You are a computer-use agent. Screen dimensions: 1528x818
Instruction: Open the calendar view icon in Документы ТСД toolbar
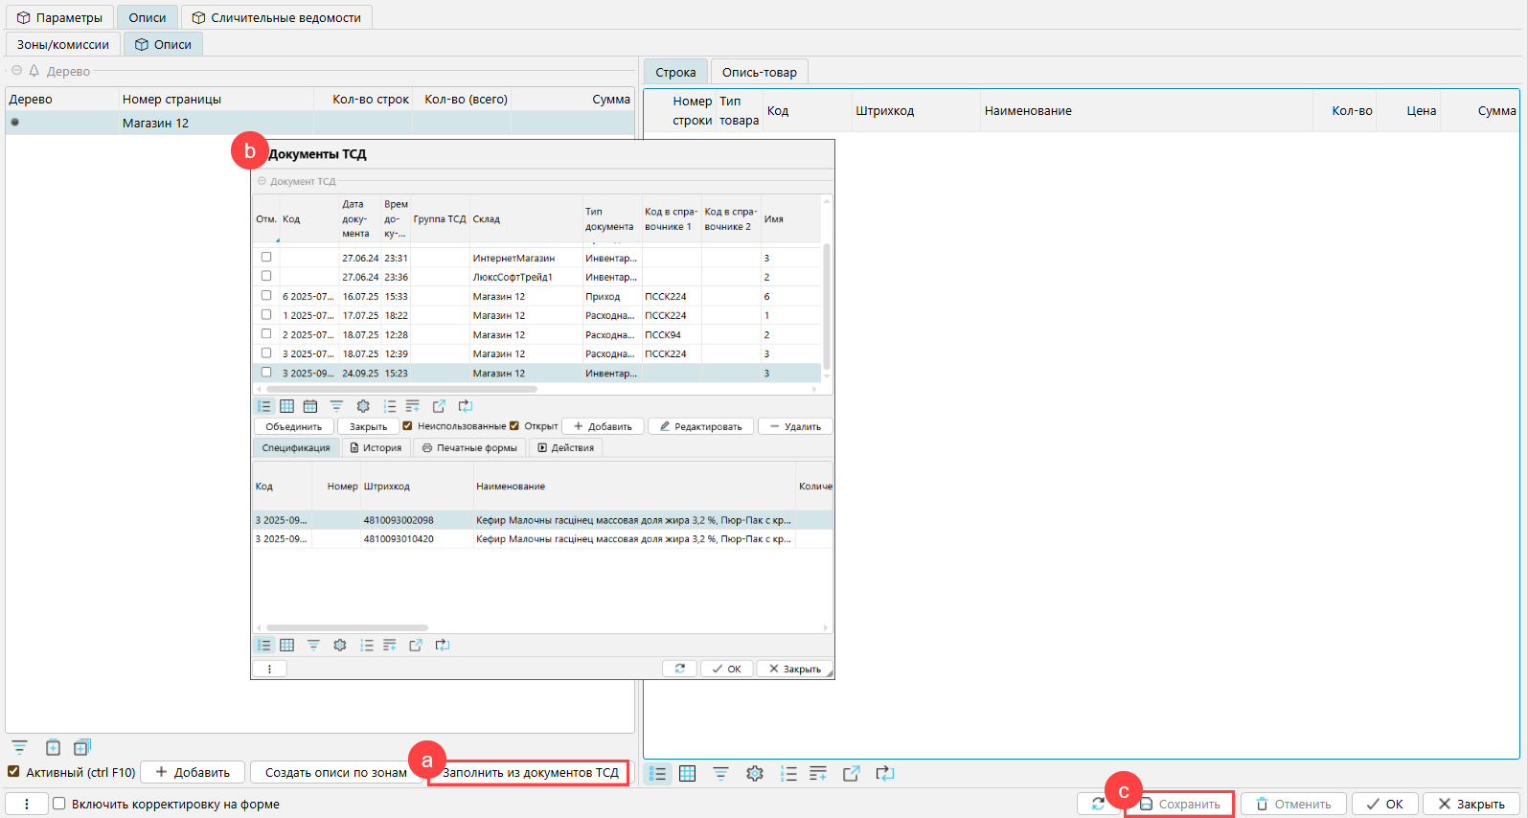pyautogui.click(x=310, y=407)
